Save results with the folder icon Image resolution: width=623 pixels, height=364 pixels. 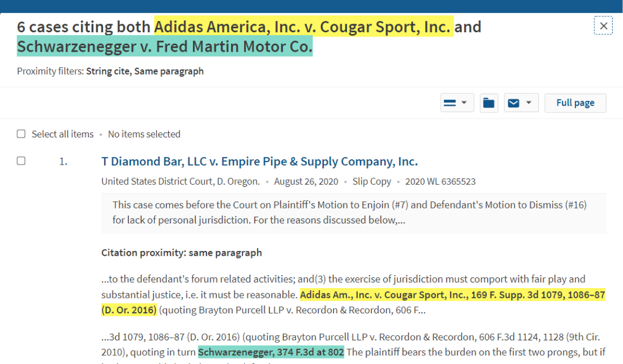click(x=489, y=103)
